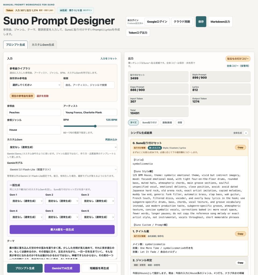Click the 最大6案を一括生成 button

62,230
